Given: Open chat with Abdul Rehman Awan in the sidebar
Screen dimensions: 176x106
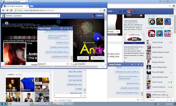Looking at the screenshot, I should (x=159, y=77).
